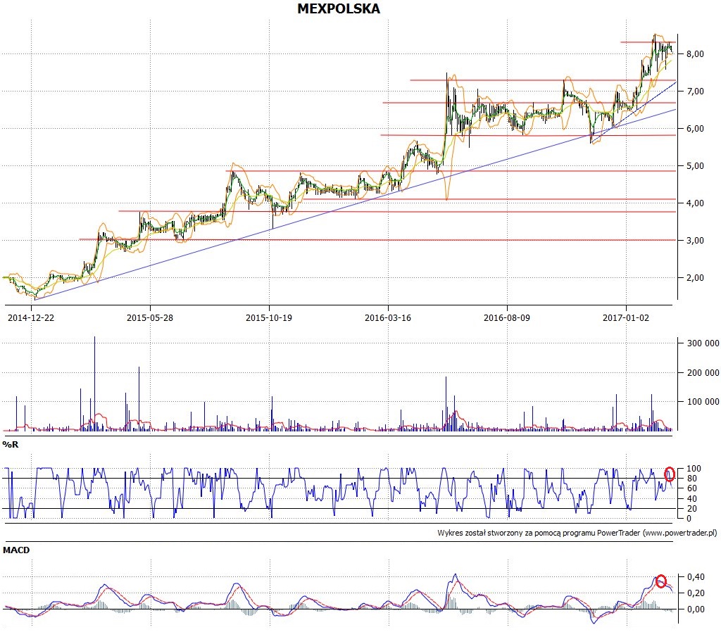This screenshot has width=721, height=632.
Task: Click the 80 level on %R axis
Action: (x=691, y=479)
